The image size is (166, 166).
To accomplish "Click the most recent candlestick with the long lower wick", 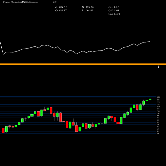I will pyautogui.click(x=150, y=103).
